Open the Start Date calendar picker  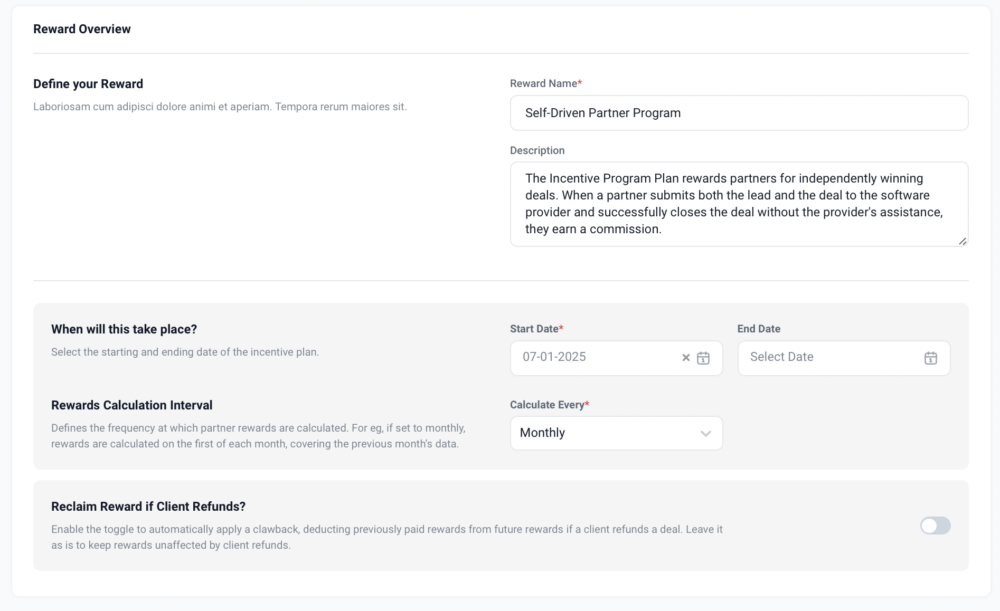[703, 358]
